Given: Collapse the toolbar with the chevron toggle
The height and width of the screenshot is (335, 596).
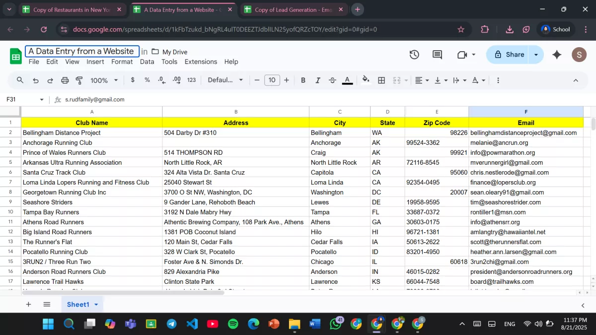Looking at the screenshot, I should [575, 80].
